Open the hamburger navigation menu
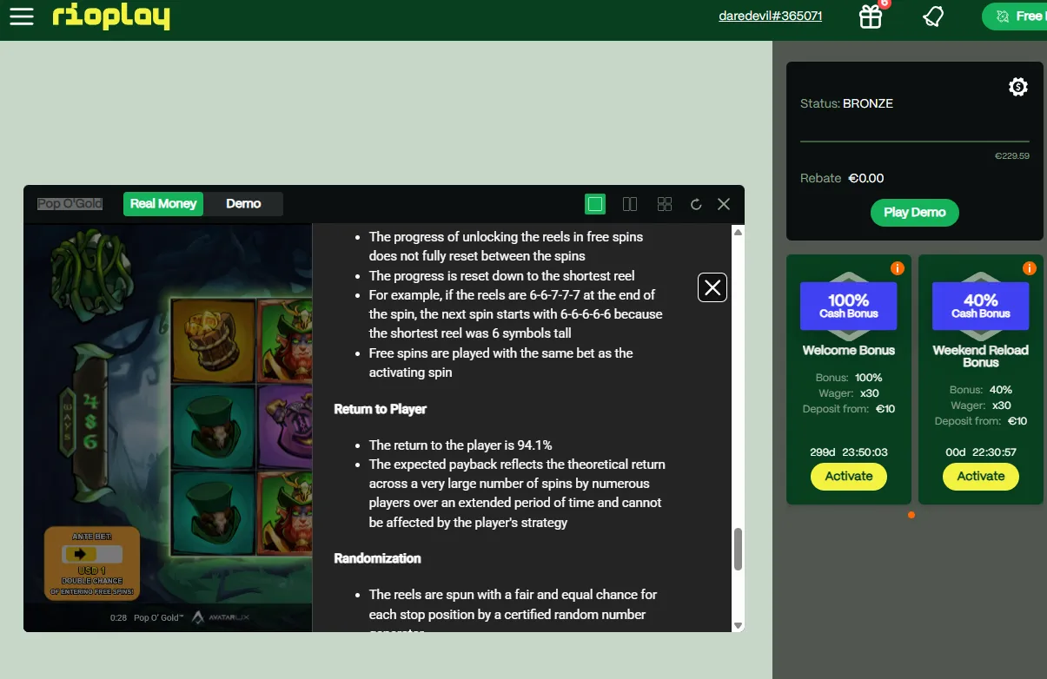1047x679 pixels. point(21,16)
